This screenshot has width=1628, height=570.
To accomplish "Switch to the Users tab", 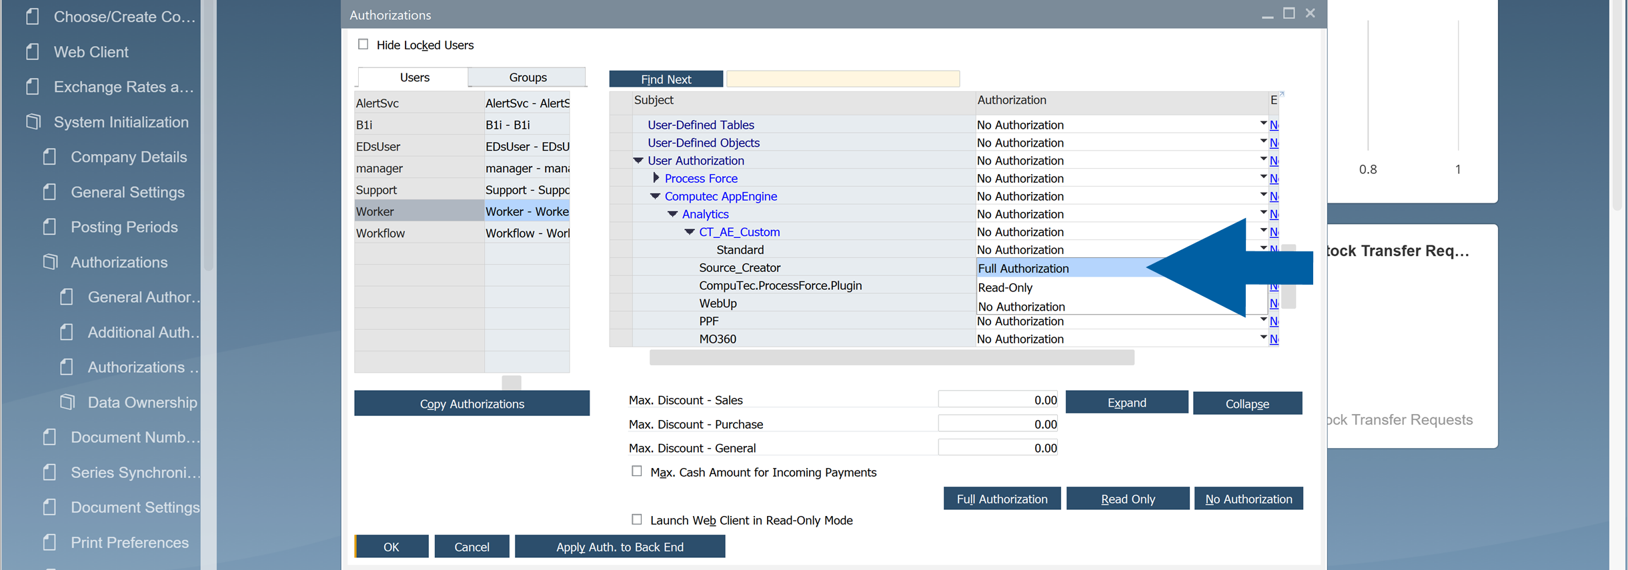I will click(414, 77).
